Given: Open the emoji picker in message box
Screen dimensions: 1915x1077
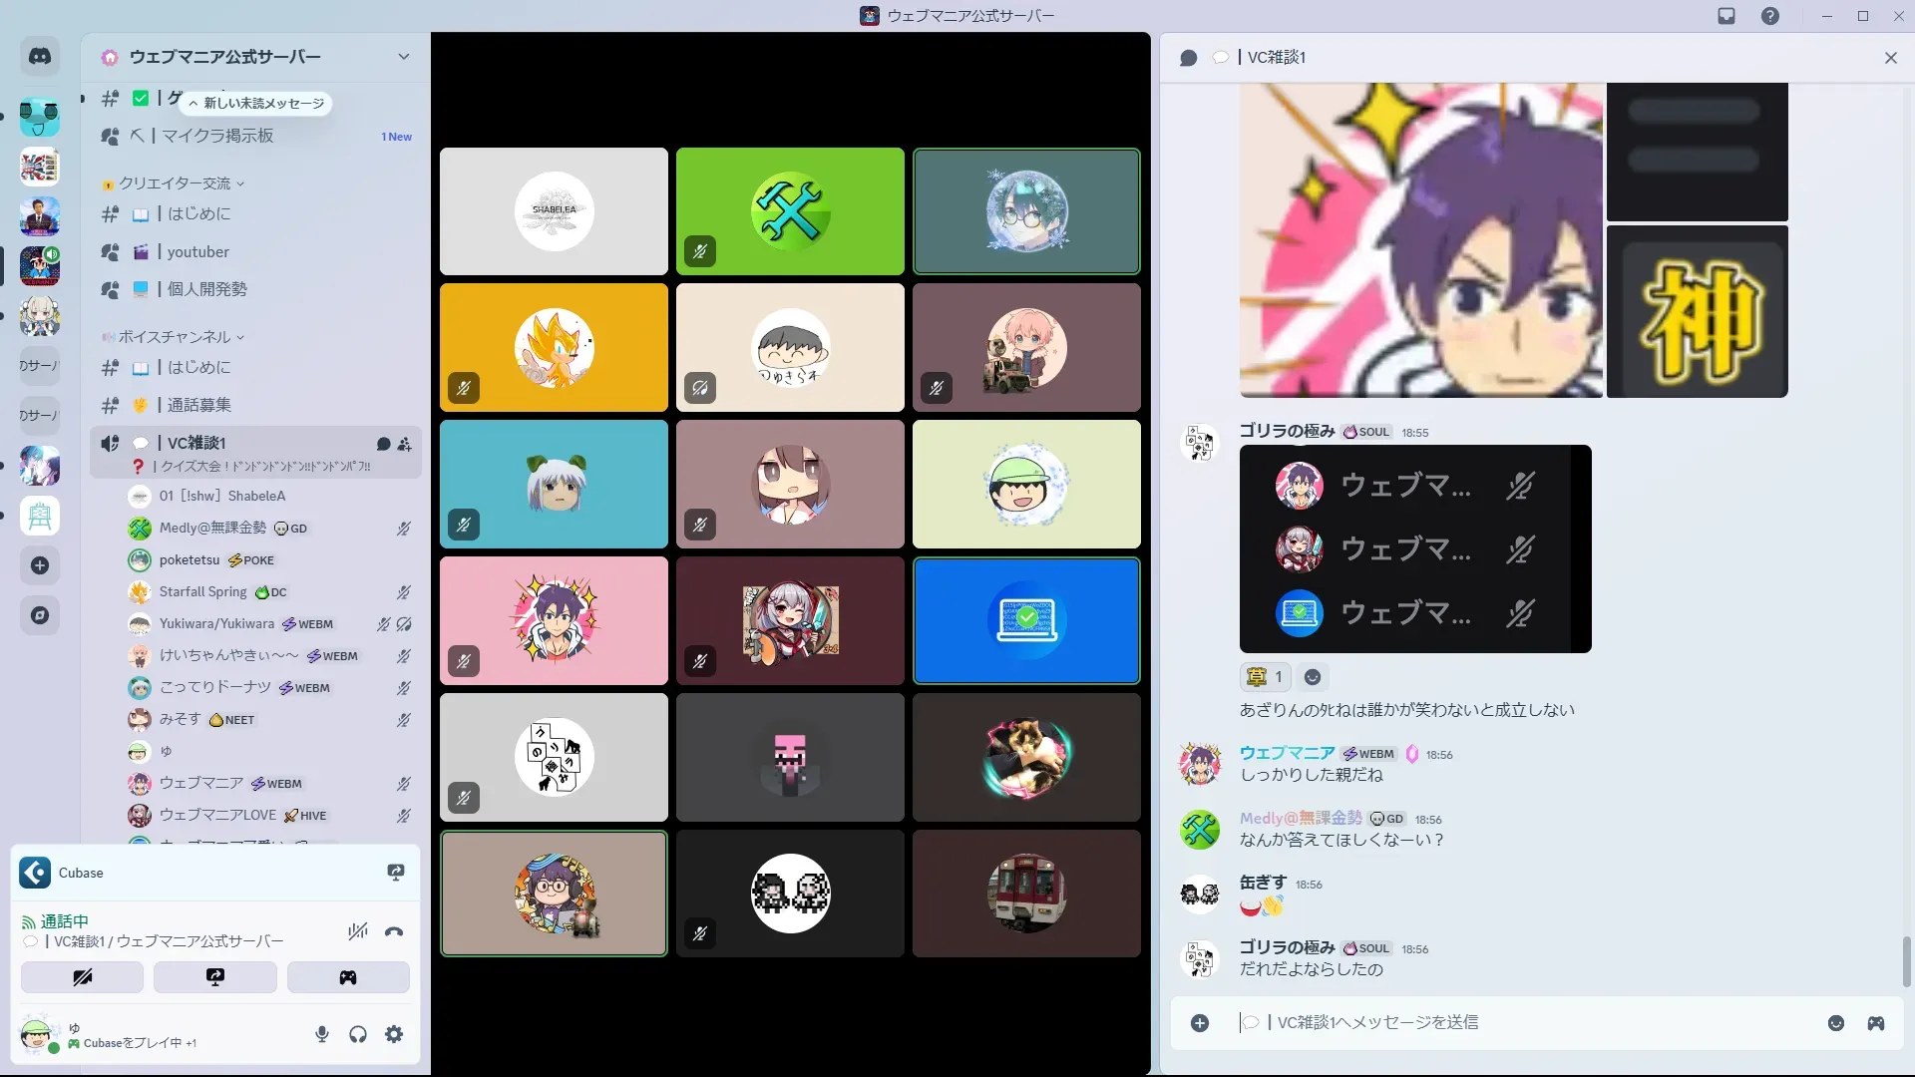Looking at the screenshot, I should pos(1835,1023).
